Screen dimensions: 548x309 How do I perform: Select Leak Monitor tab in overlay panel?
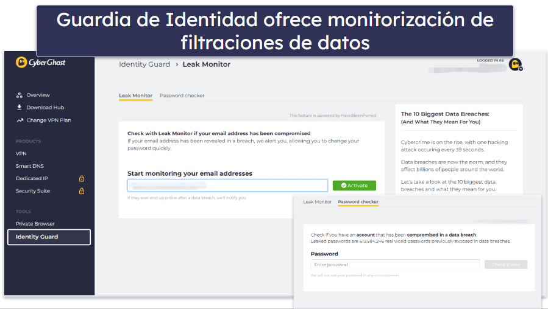pos(318,202)
